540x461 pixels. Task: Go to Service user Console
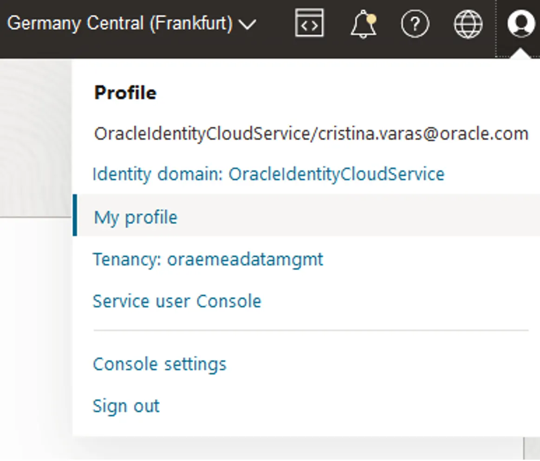[x=177, y=301]
